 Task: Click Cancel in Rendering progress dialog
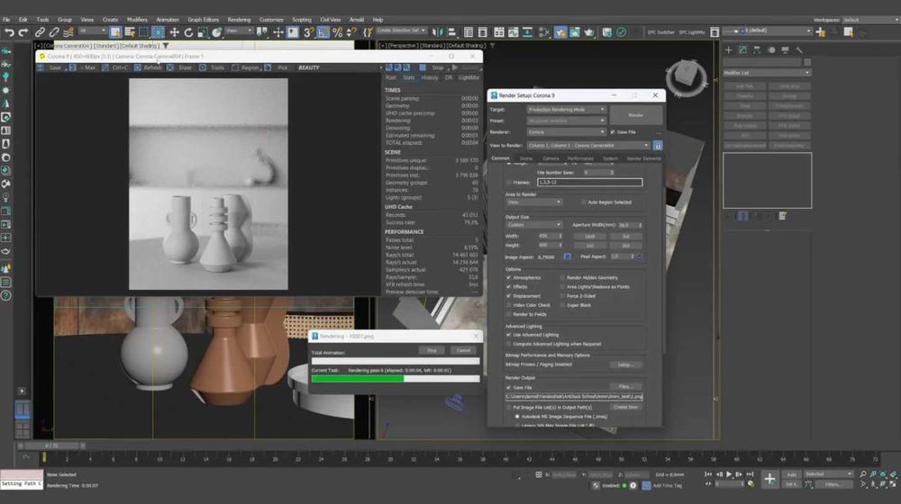(463, 350)
